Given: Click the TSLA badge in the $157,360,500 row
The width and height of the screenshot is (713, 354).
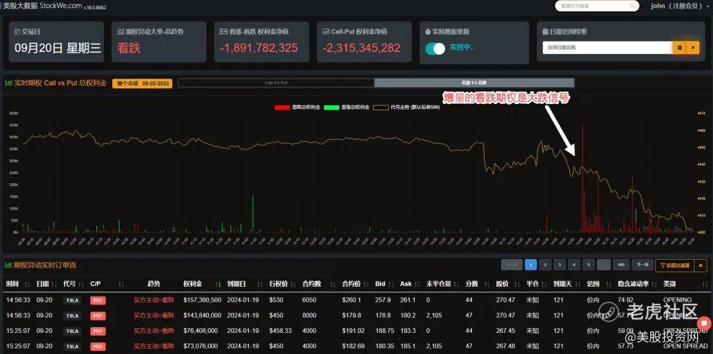Looking at the screenshot, I should [73, 301].
